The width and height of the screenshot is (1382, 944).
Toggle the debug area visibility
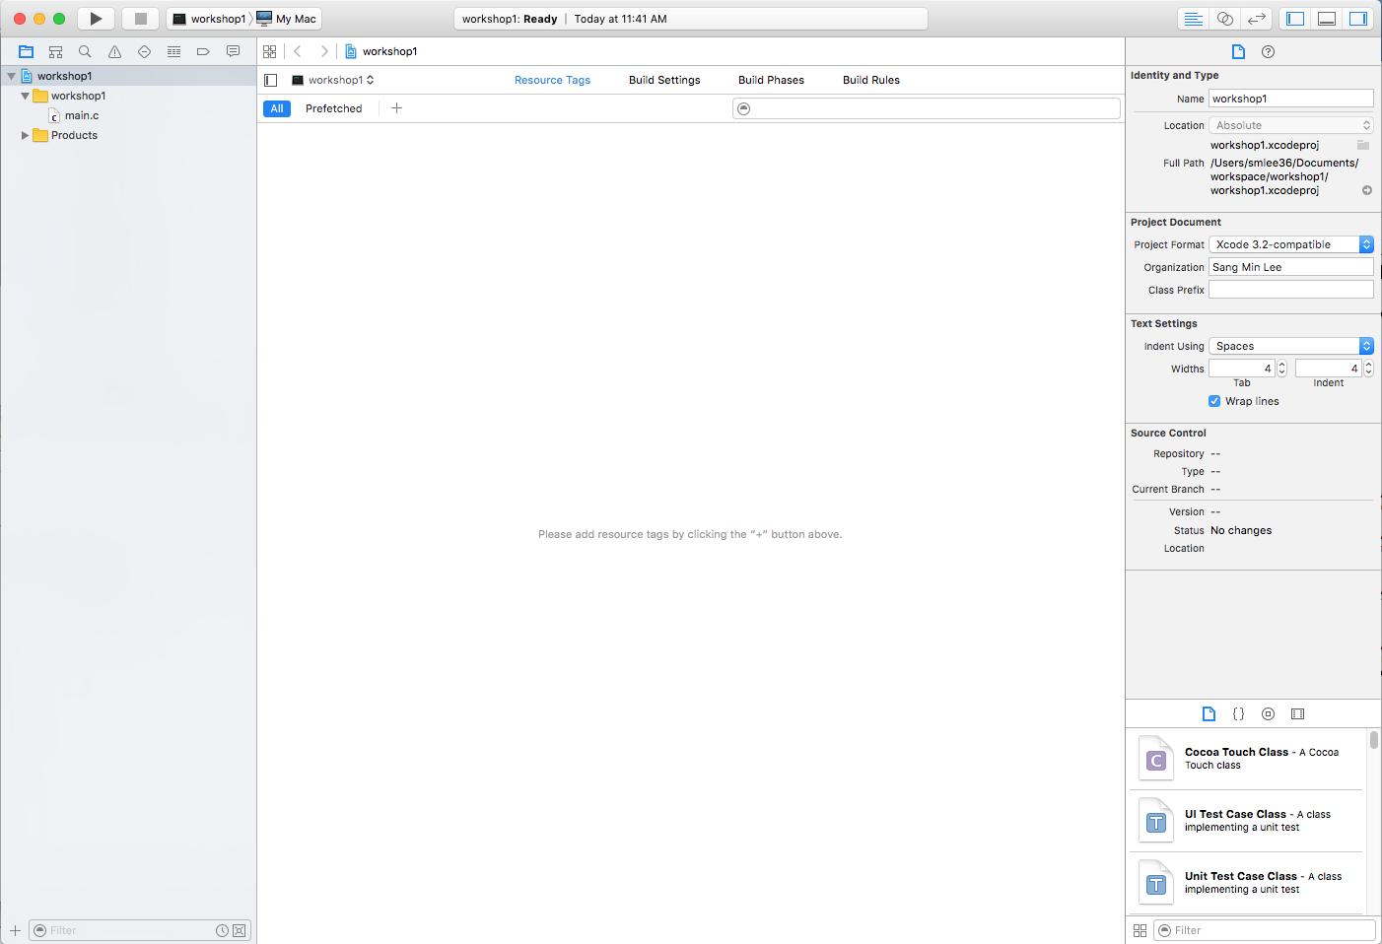point(1327,19)
